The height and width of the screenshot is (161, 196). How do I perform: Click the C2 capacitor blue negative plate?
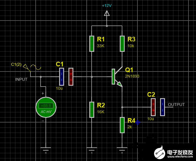tap(162, 107)
